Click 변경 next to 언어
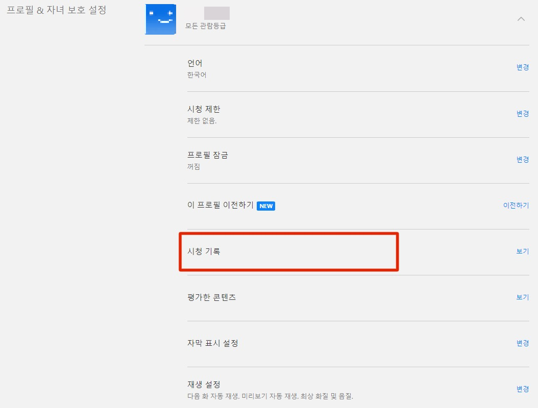538x408 pixels. (522, 67)
